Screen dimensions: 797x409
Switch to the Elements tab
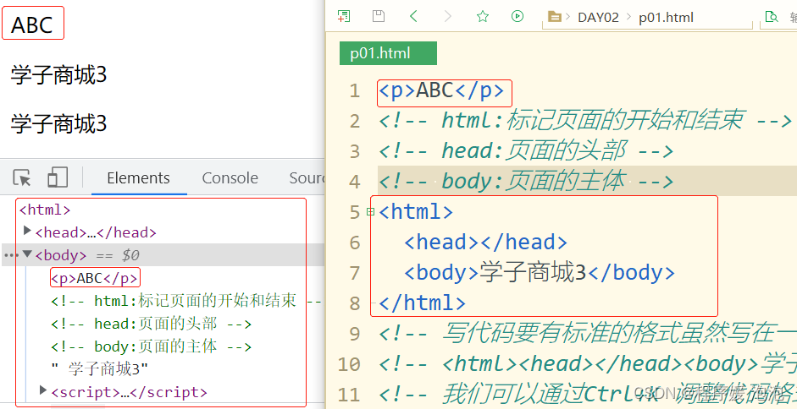point(138,178)
